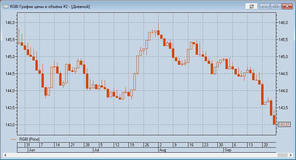Click the horizontal scrollbar thumb
296x160 pixels.
tap(283, 155)
